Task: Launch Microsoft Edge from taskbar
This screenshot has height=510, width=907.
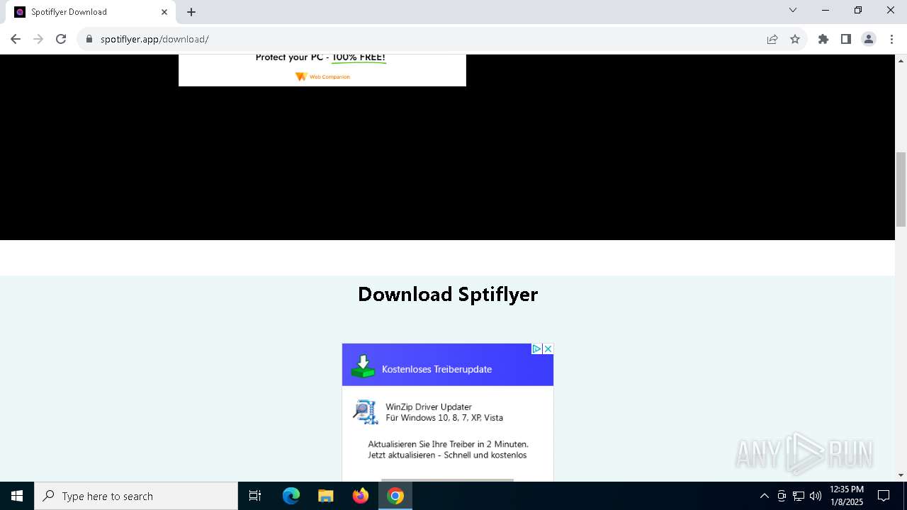Action: [x=291, y=496]
